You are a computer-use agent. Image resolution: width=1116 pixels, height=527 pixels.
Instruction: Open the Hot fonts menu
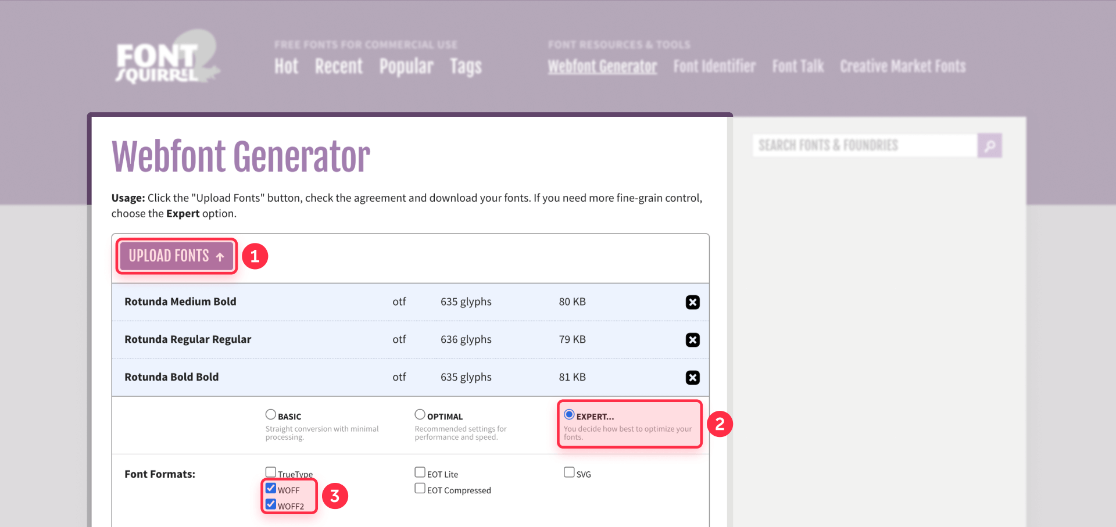point(286,66)
